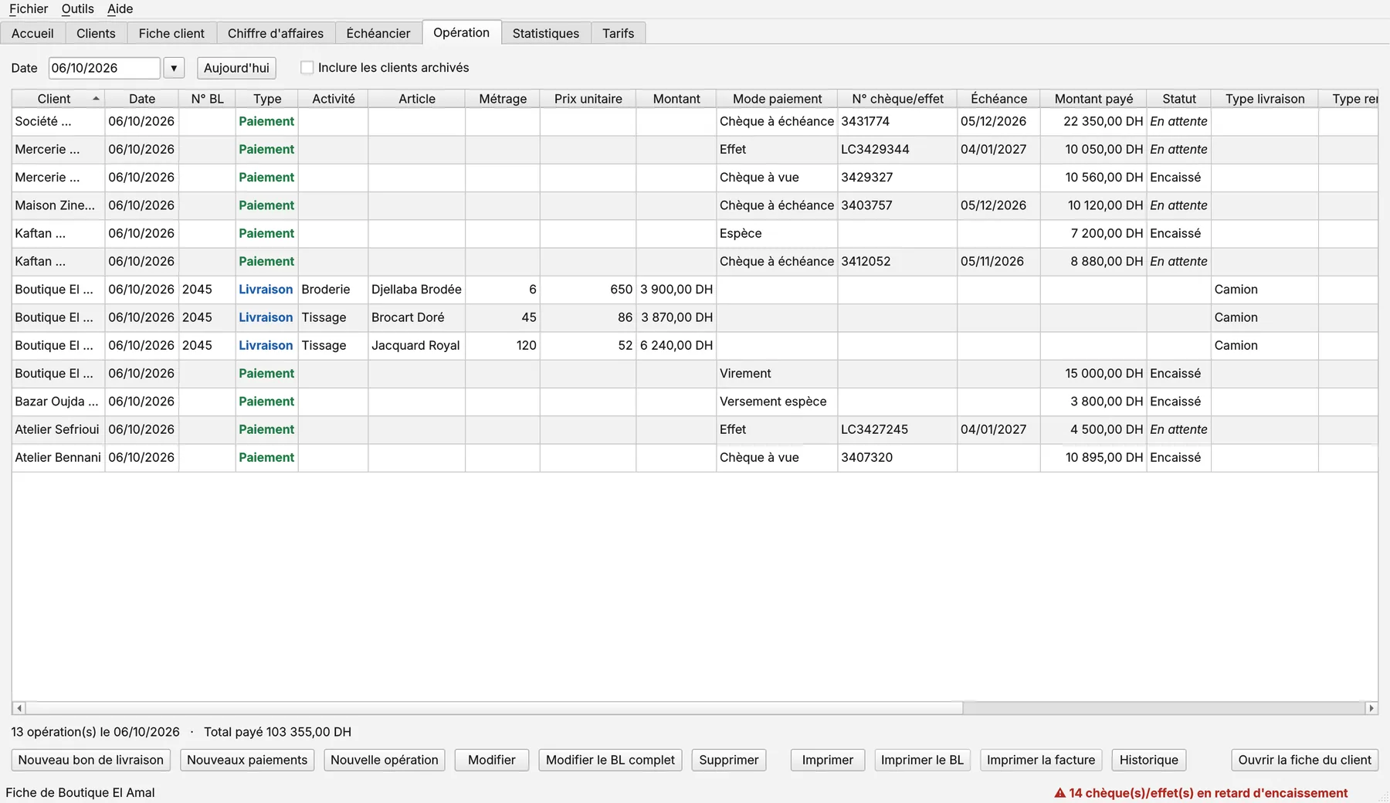This screenshot has height=803, width=1390.
Task: Sort by the Statut column header
Action: point(1179,99)
